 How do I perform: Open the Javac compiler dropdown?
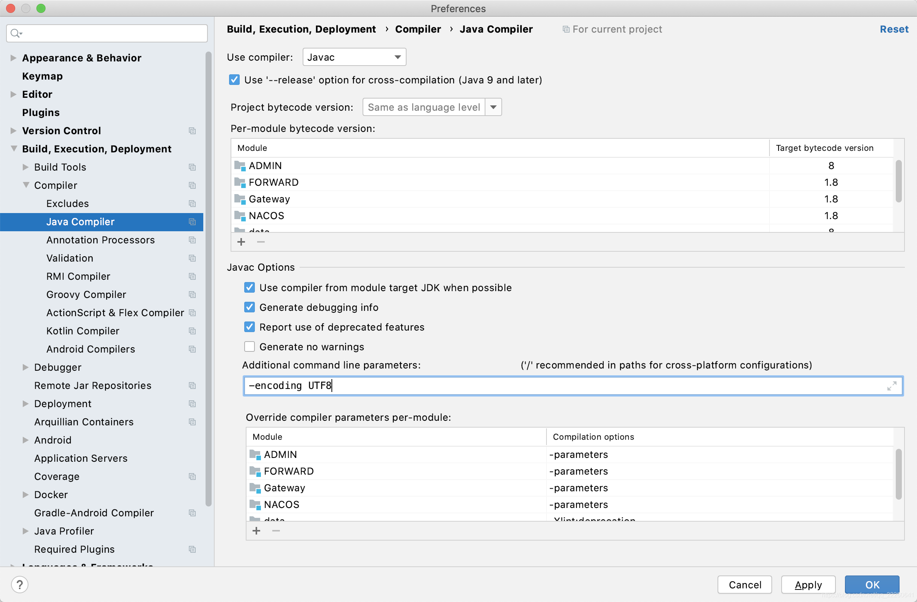pos(397,57)
